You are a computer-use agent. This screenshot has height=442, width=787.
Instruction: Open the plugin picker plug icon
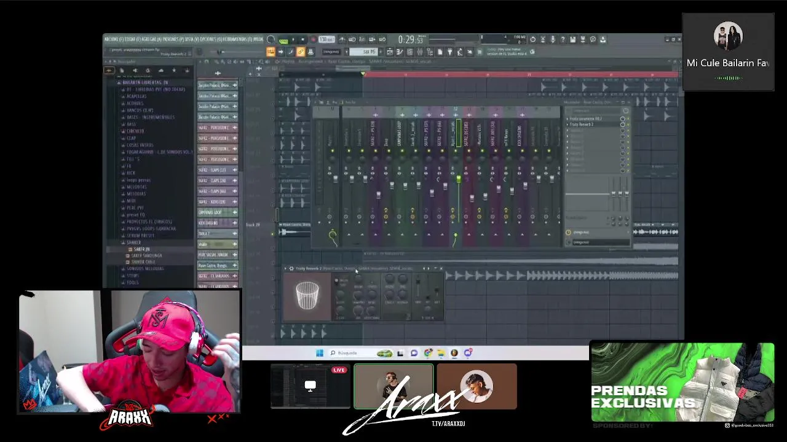point(450,52)
